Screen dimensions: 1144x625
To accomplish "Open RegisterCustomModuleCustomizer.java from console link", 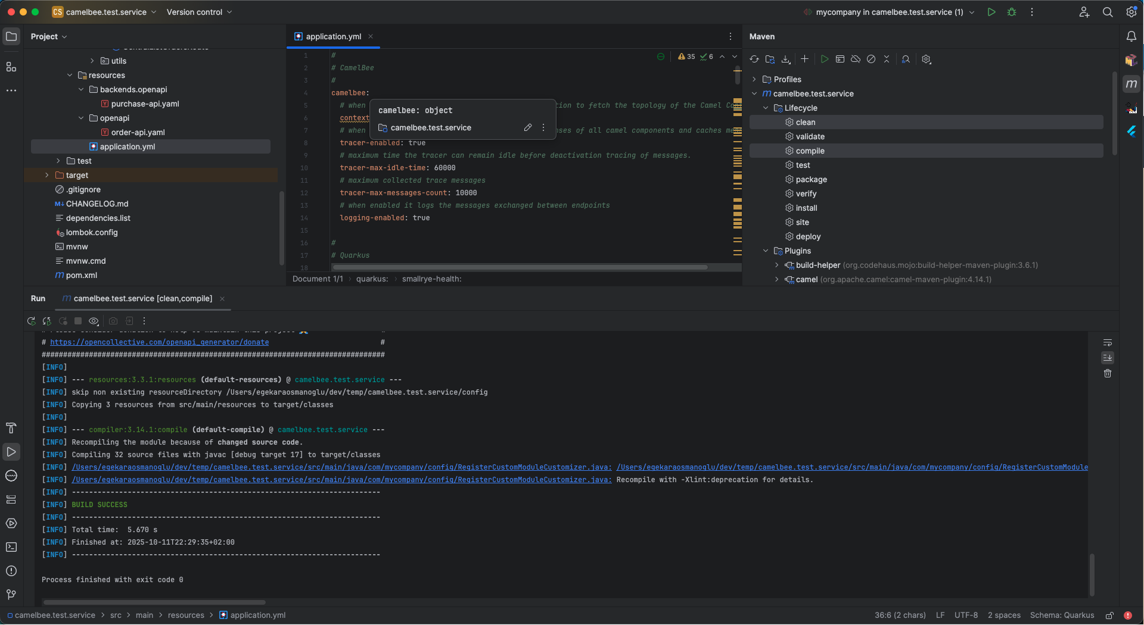I will [340, 467].
